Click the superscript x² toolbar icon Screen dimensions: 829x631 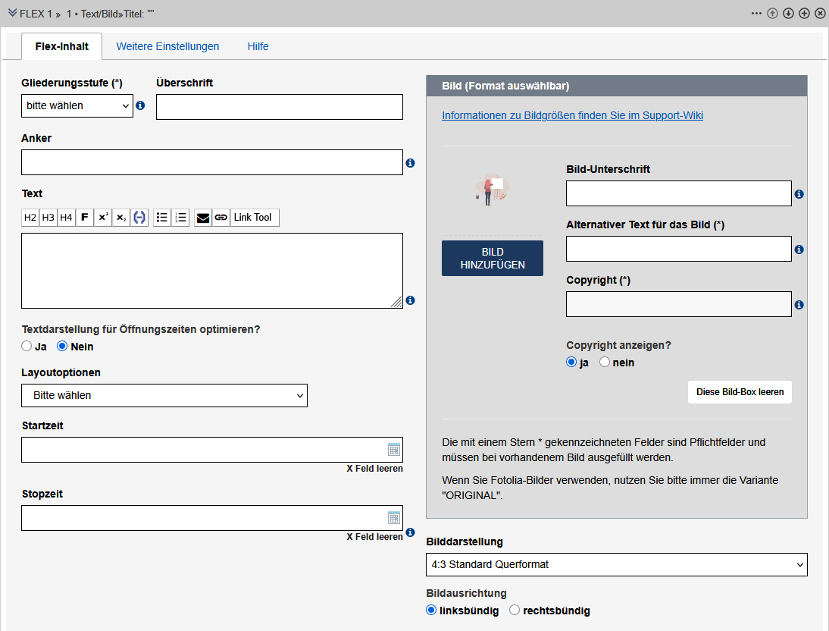[102, 218]
